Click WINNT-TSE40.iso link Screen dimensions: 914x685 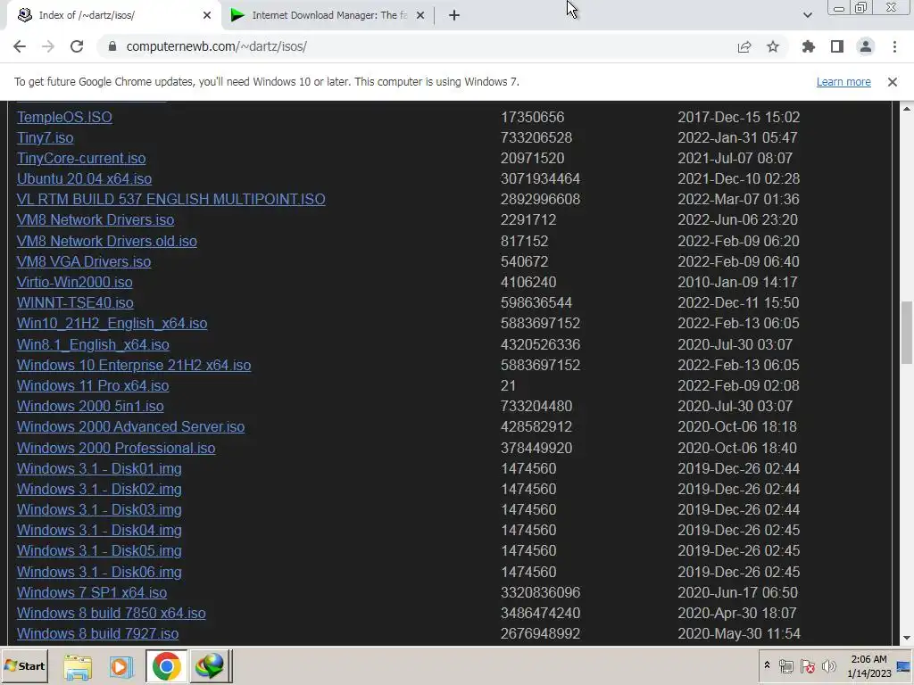coord(75,303)
